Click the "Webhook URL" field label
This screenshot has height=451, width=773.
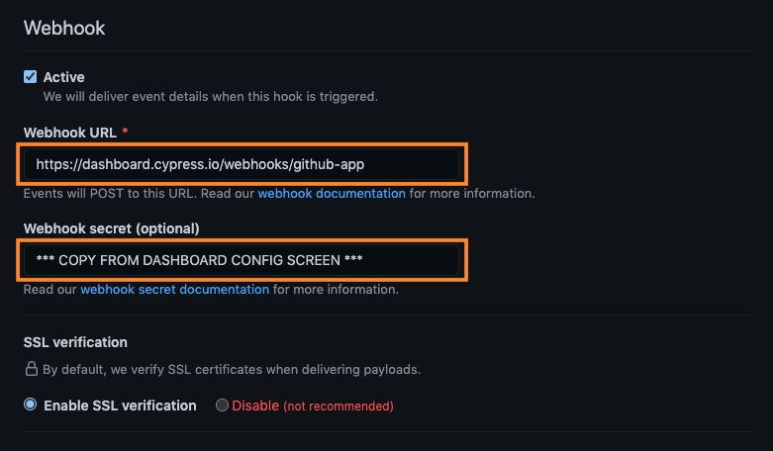[70, 133]
